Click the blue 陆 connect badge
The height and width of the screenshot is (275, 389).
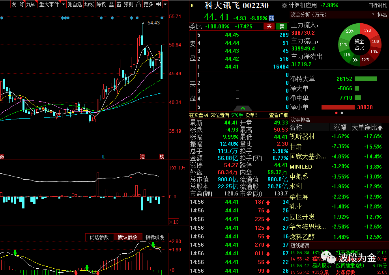point(272,18)
